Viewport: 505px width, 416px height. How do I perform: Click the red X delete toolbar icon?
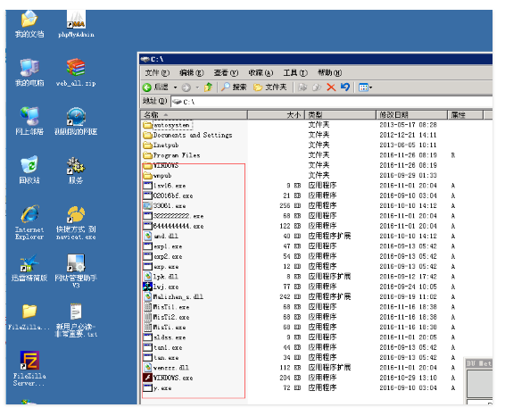tap(331, 87)
